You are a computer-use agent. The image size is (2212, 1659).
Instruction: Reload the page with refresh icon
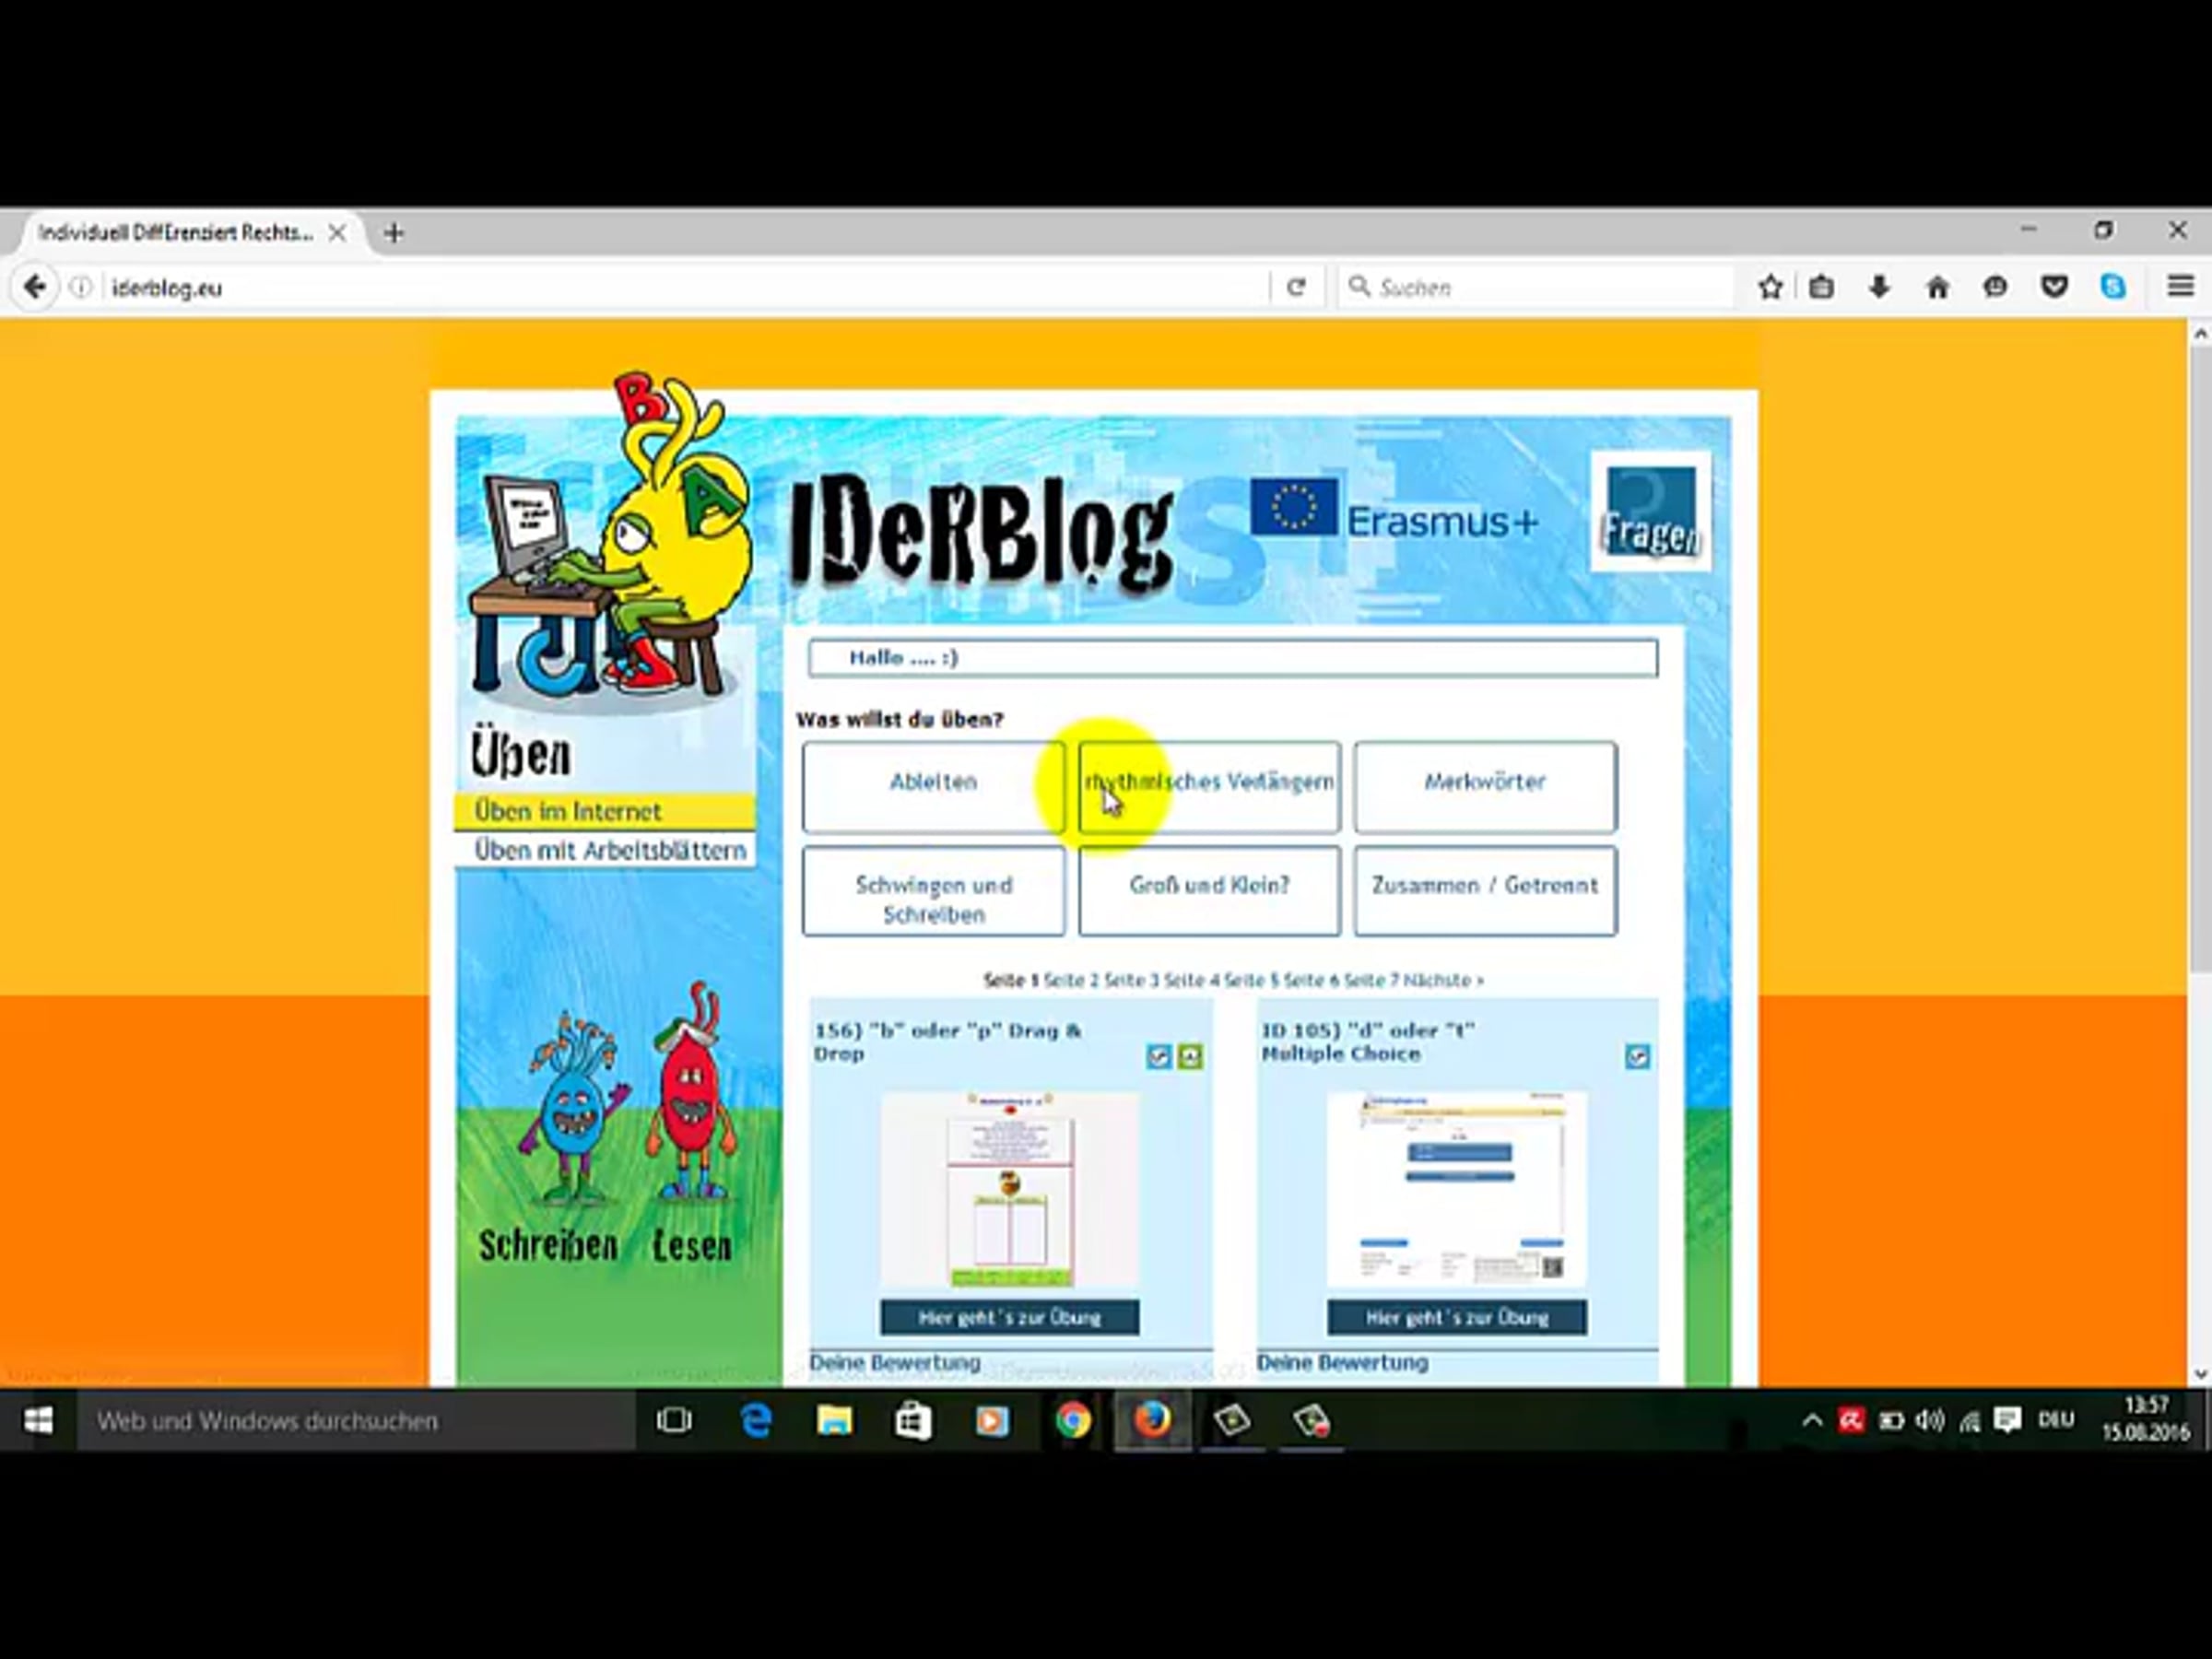click(1296, 288)
